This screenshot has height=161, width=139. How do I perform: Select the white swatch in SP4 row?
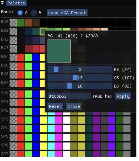pos(66,129)
